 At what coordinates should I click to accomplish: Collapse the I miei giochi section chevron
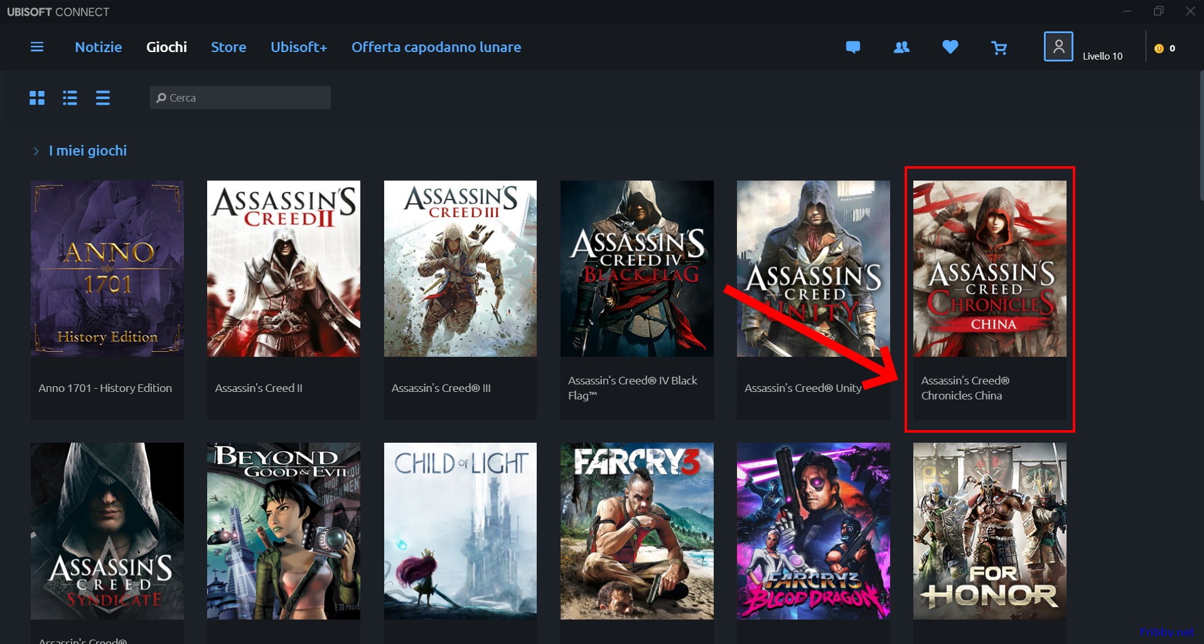pyautogui.click(x=36, y=151)
